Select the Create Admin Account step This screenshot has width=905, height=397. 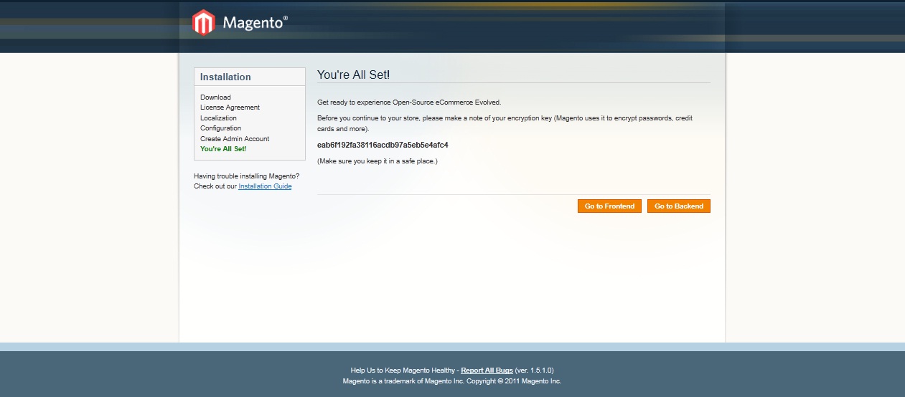coord(235,139)
